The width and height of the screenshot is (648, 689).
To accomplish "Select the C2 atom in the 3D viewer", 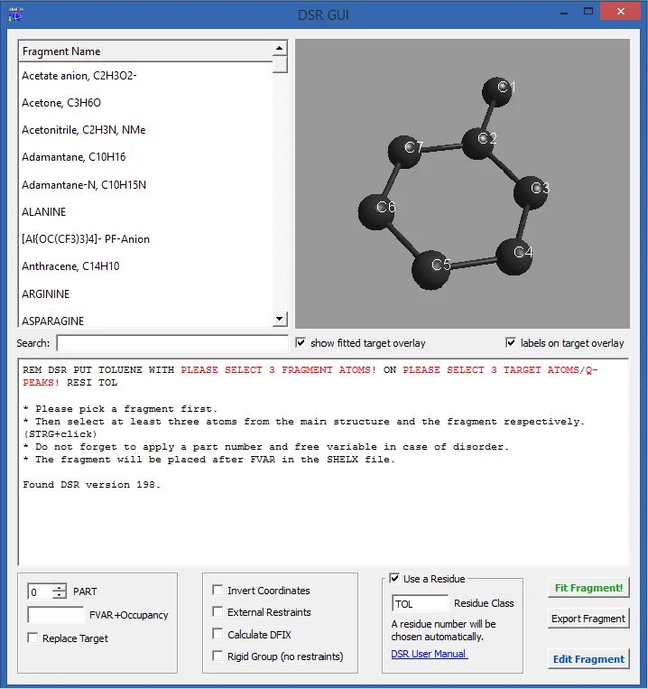I will [479, 144].
